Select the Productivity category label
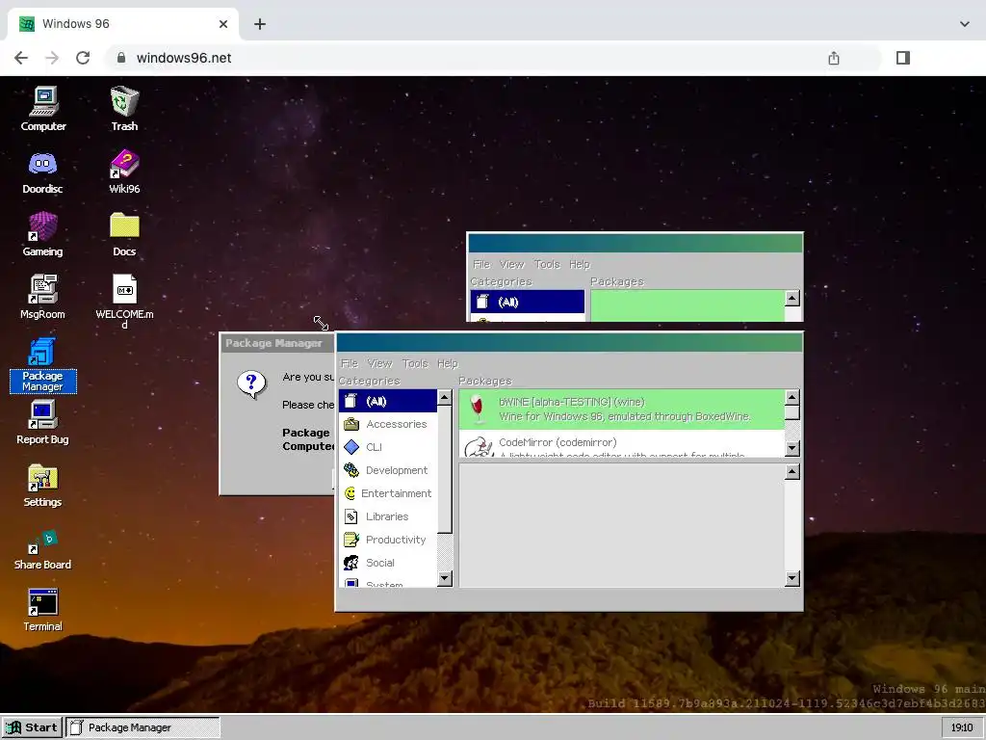 tap(396, 540)
